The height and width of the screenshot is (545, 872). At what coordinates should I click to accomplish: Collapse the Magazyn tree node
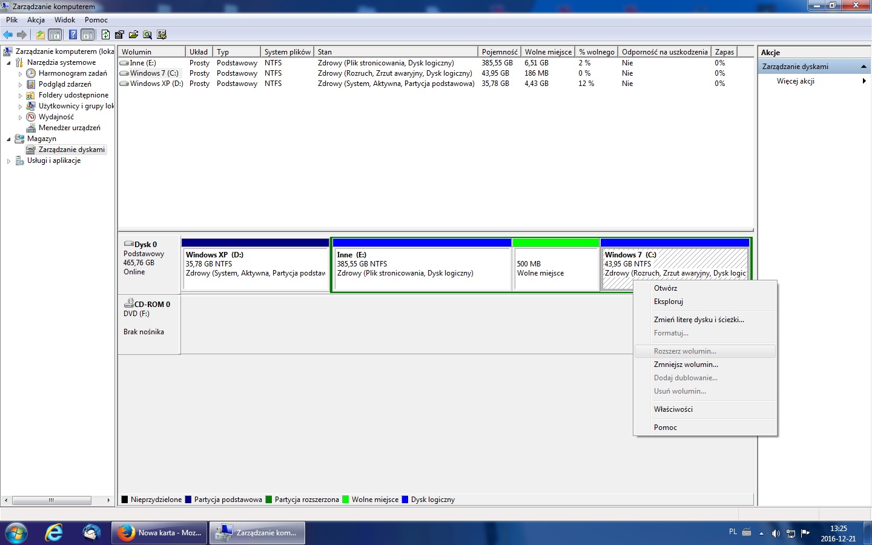click(8, 139)
